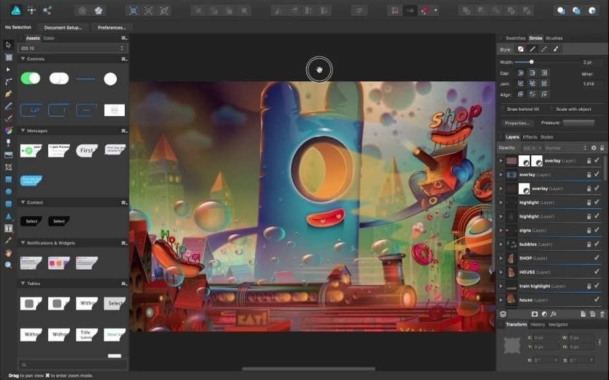
Task: Select the Vector Brush tool
Action: tap(9, 104)
